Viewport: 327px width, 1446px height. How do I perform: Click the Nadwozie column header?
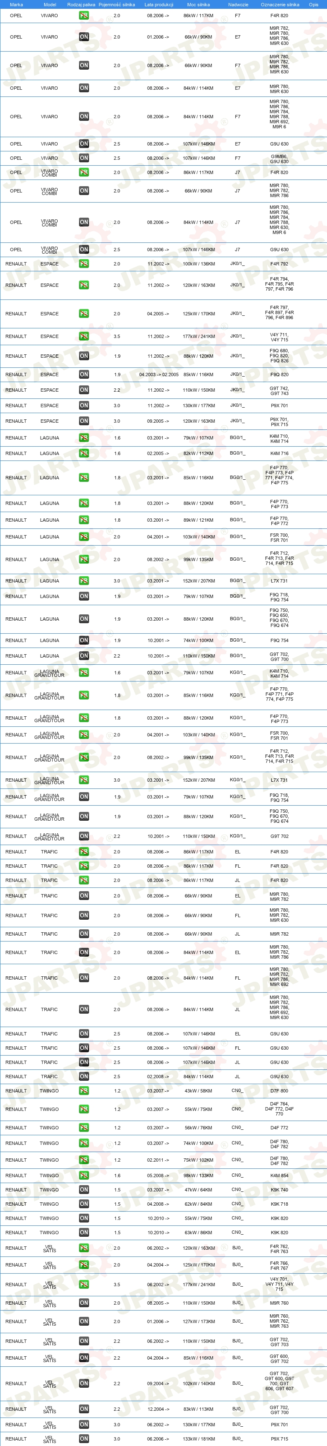tap(238, 5)
